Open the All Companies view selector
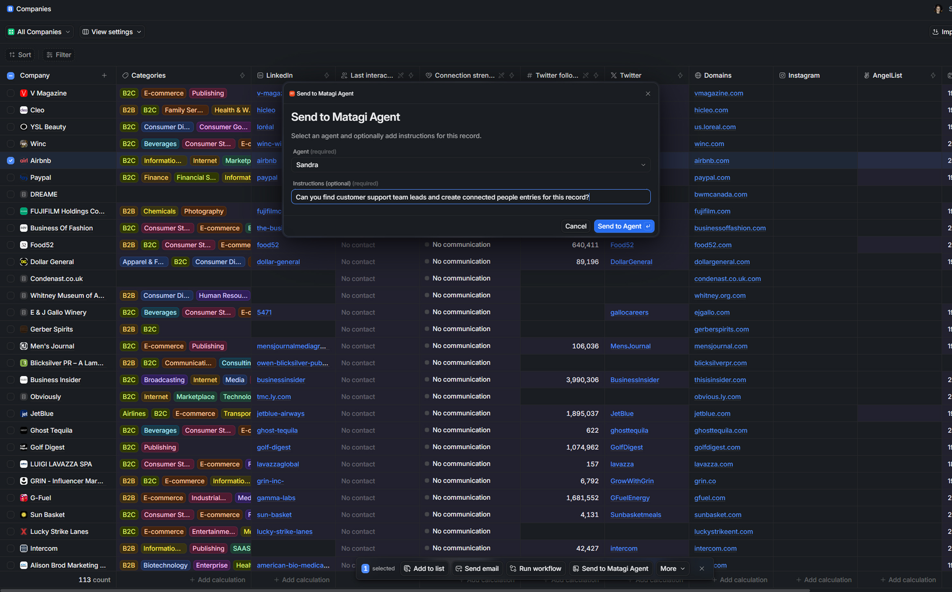 39,32
